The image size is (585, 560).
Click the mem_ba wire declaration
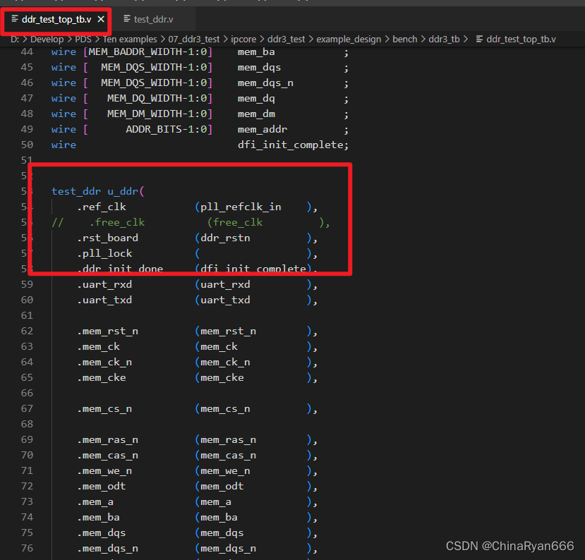click(256, 51)
